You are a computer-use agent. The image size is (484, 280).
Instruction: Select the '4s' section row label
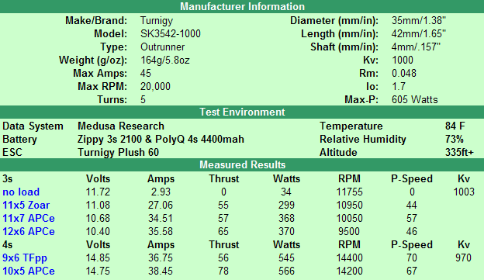coord(8,245)
